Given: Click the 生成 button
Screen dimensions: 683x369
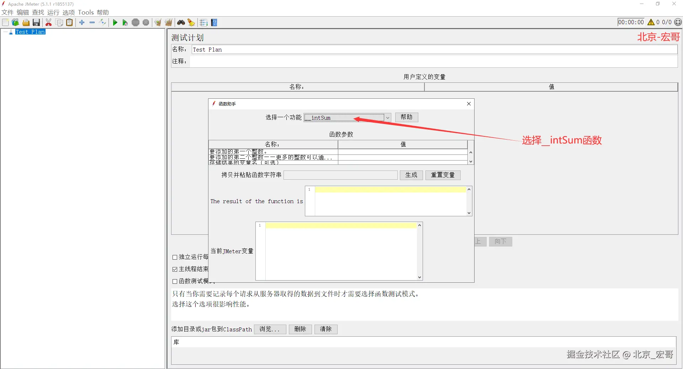Looking at the screenshot, I should [411, 175].
